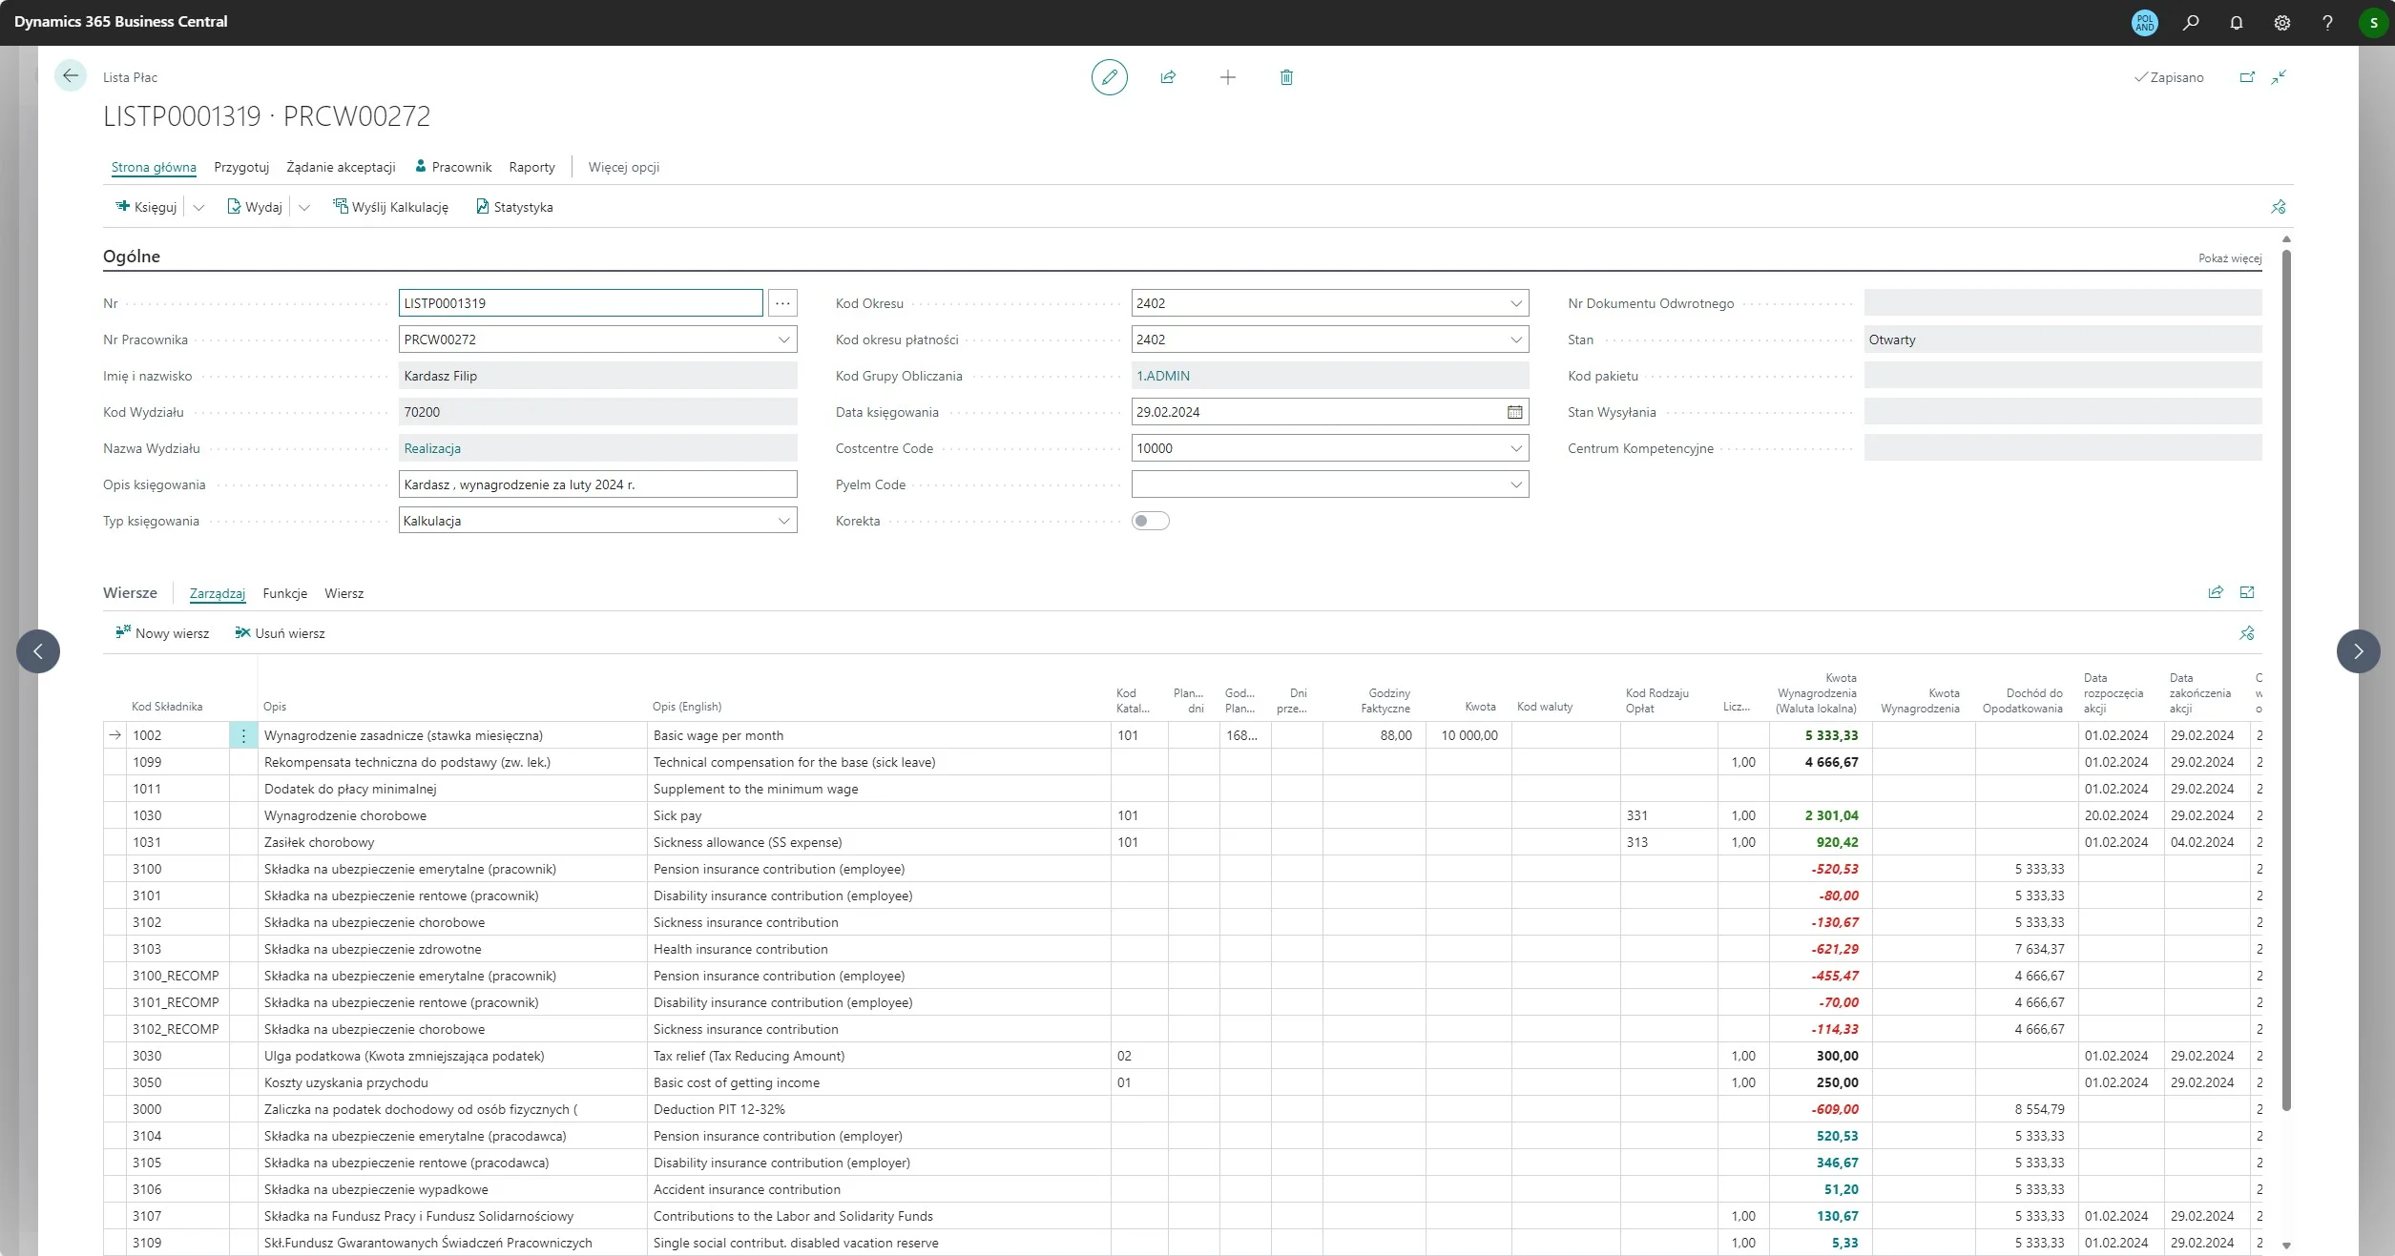The image size is (2395, 1256).
Task: Click the pencil edit icon
Action: (1109, 77)
